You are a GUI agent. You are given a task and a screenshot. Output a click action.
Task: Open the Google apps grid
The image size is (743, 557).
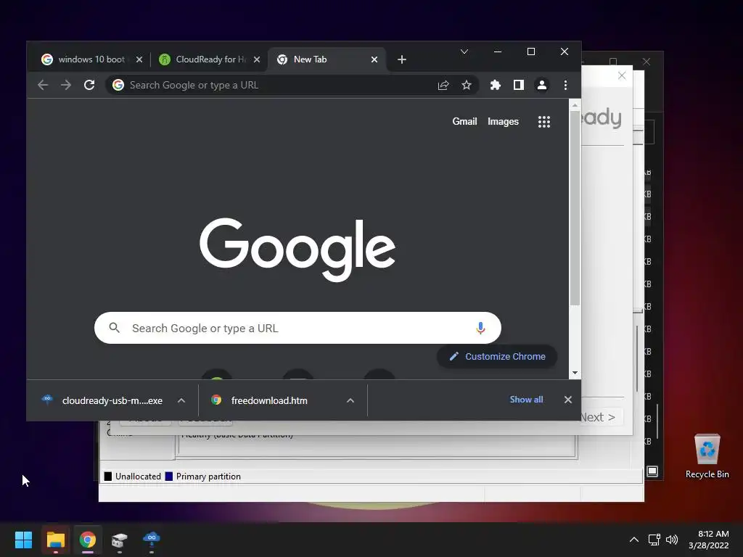click(544, 122)
